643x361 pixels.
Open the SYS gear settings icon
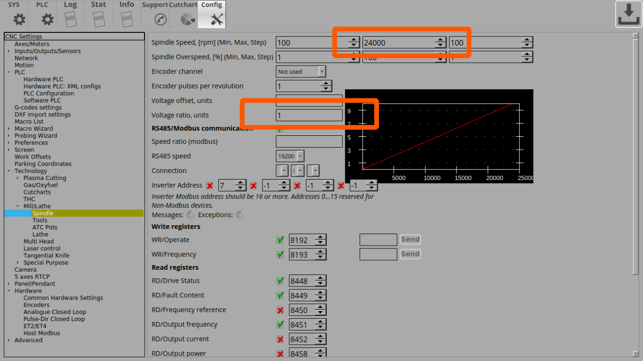point(19,19)
